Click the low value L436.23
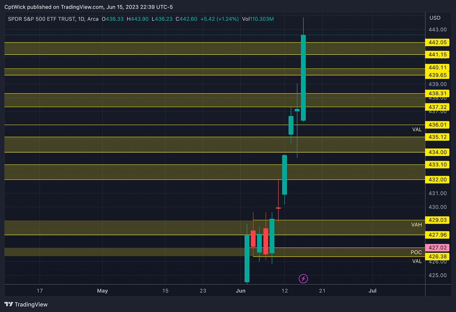 pos(162,19)
